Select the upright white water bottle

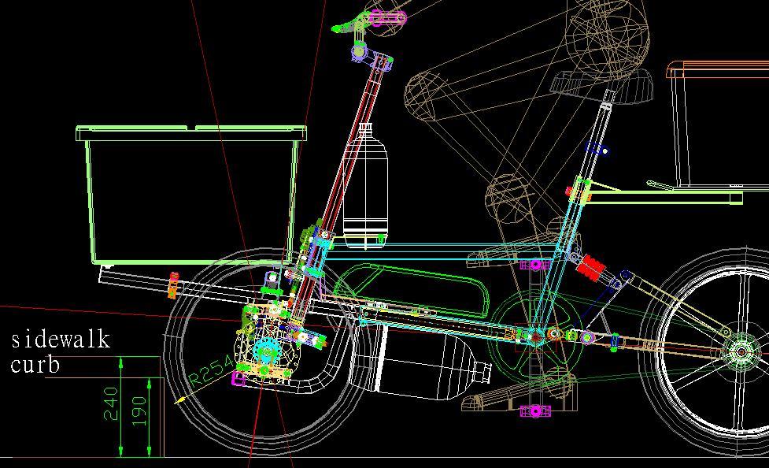[x=365, y=186]
